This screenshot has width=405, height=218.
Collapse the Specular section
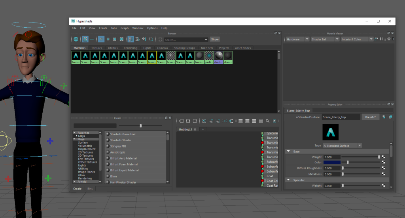288,180
